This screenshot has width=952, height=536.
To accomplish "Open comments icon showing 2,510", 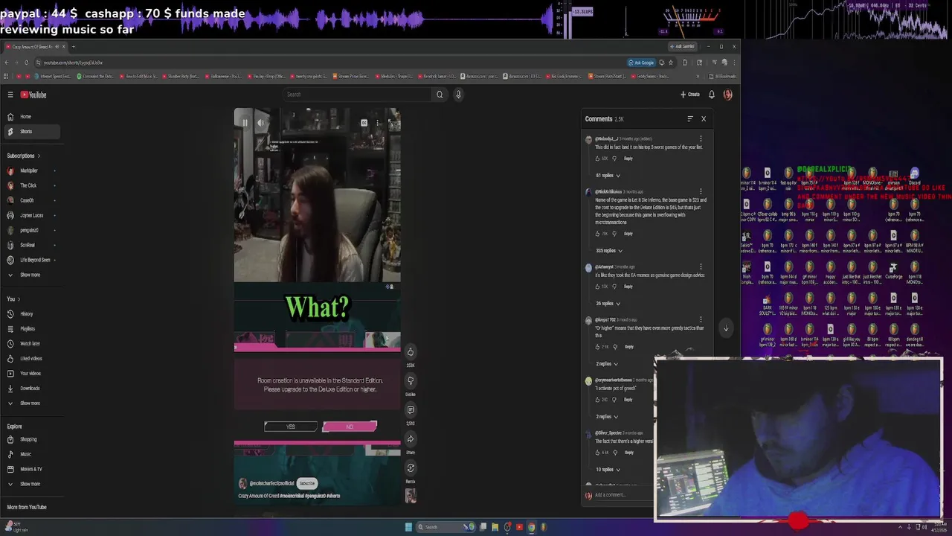I will click(x=410, y=409).
